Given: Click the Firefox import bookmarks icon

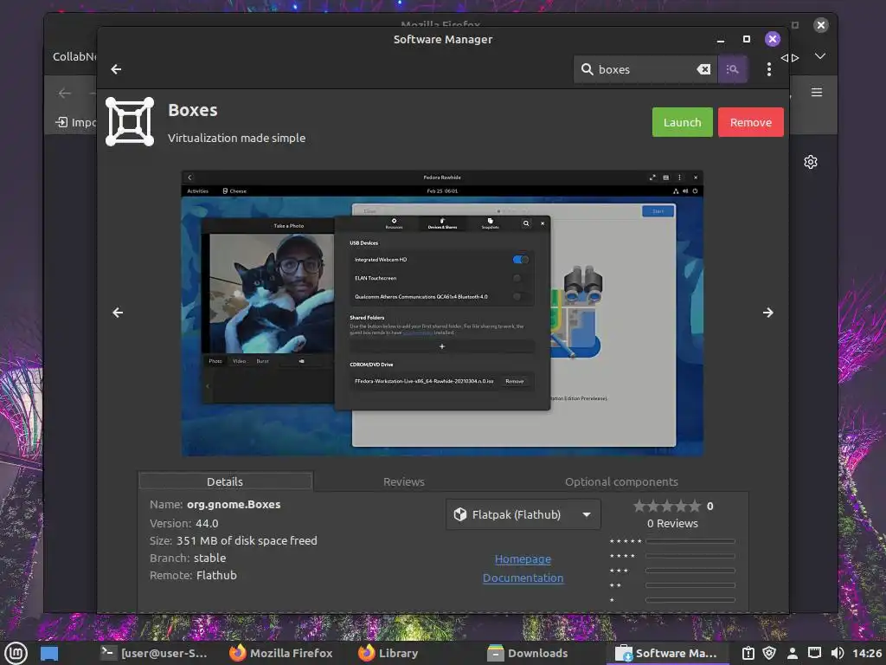Looking at the screenshot, I should [x=61, y=122].
